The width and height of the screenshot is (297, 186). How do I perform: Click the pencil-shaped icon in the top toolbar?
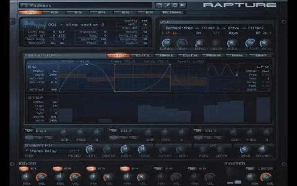click(167, 5)
